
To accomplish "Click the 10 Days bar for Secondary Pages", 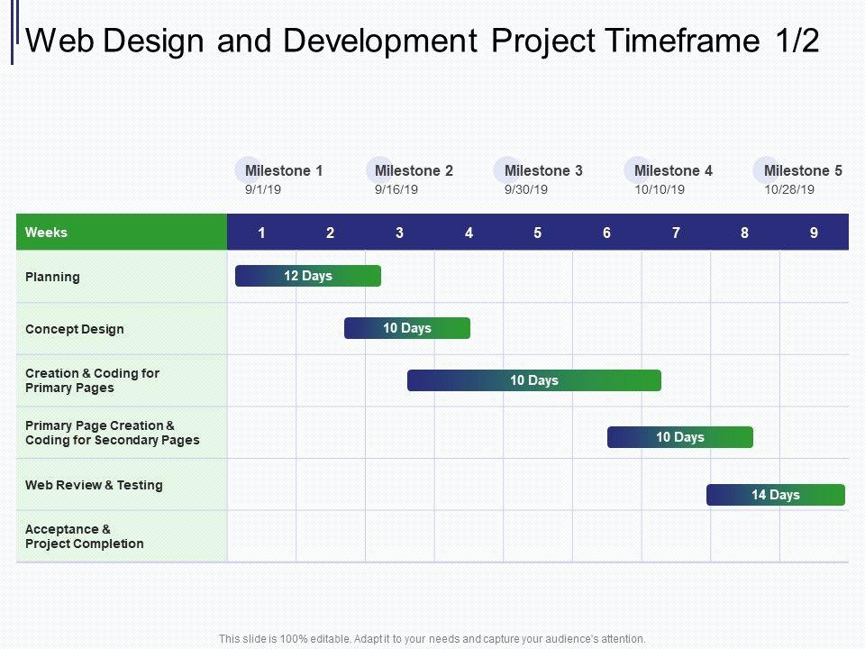I will click(680, 437).
